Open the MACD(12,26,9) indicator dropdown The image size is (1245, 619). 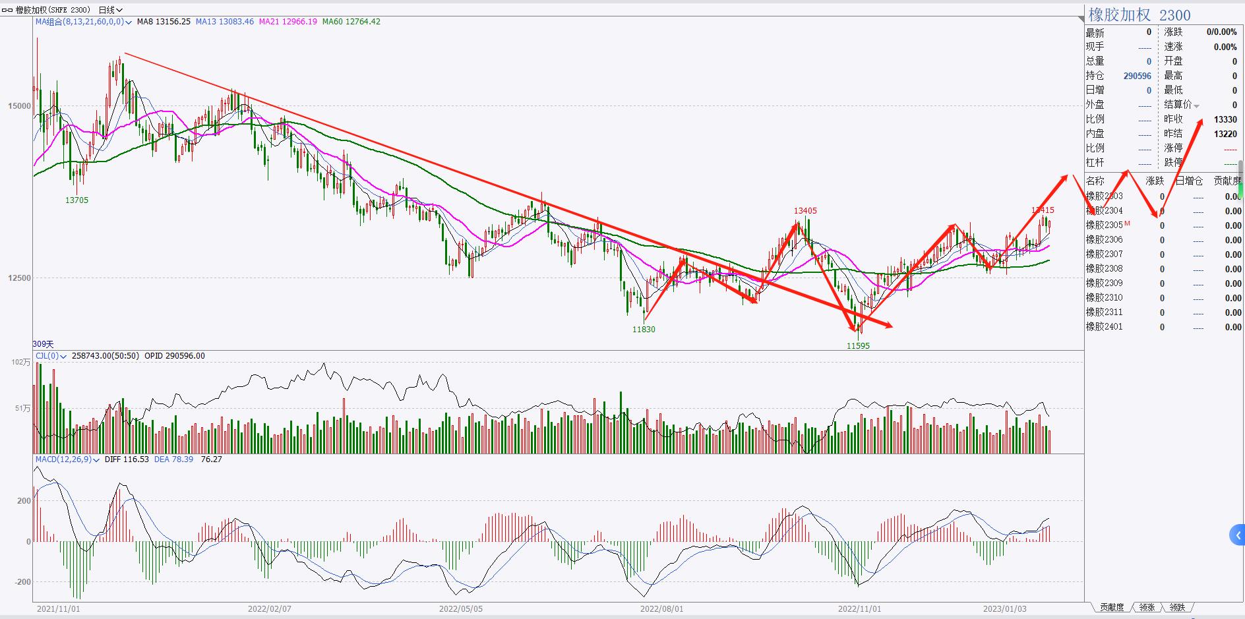click(96, 459)
